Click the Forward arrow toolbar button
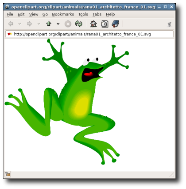The image size is (186, 189). pyautogui.click(x=29, y=24)
